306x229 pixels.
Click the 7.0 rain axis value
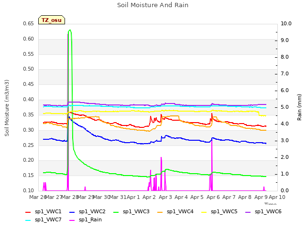pyautogui.click(x=285, y=74)
